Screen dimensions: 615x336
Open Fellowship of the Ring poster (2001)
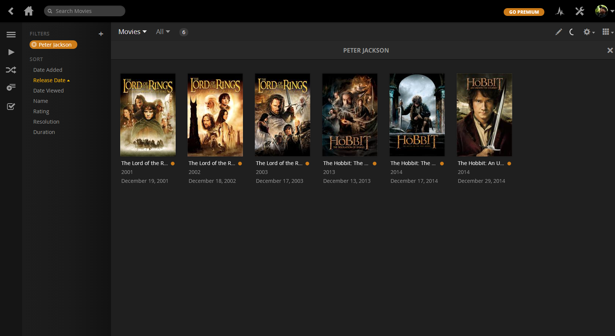point(148,115)
